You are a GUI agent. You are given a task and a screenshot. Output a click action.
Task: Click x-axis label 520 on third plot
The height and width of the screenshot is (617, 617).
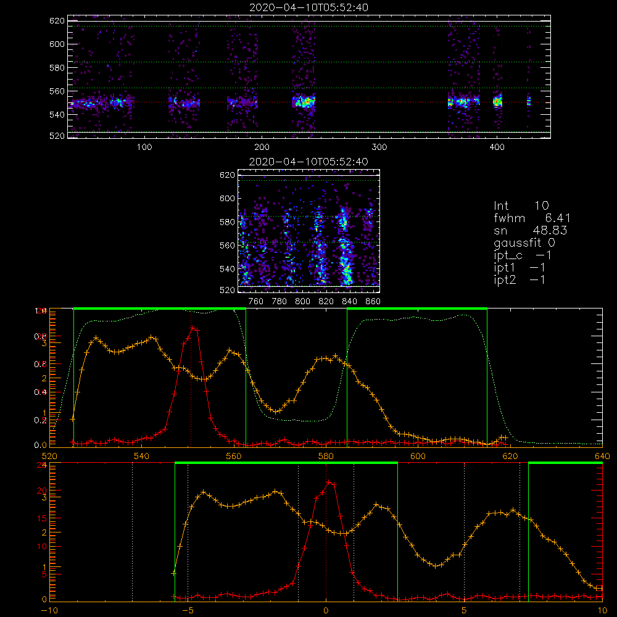point(49,456)
